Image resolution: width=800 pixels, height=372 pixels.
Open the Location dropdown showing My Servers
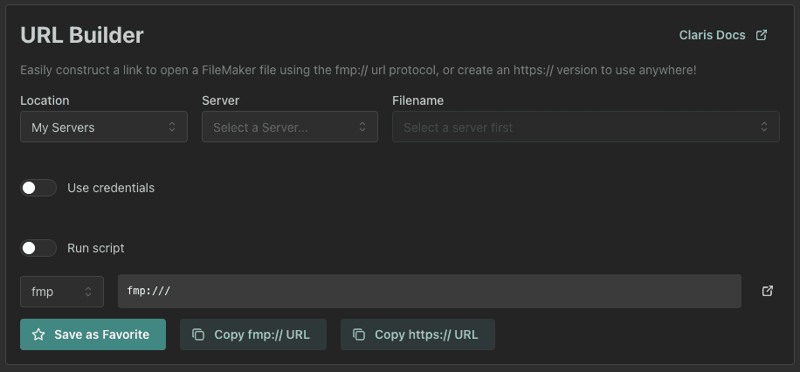pos(103,127)
